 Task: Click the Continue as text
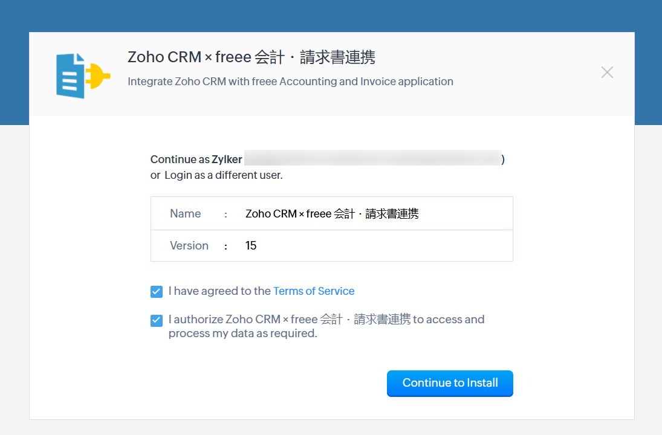click(x=180, y=159)
